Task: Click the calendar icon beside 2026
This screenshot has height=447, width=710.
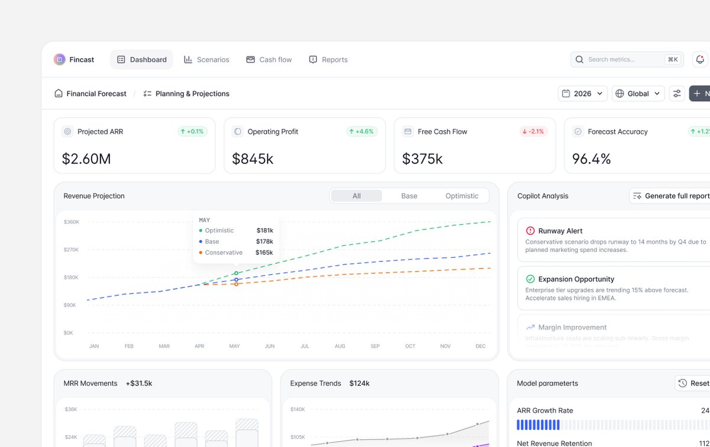Action: 566,93
